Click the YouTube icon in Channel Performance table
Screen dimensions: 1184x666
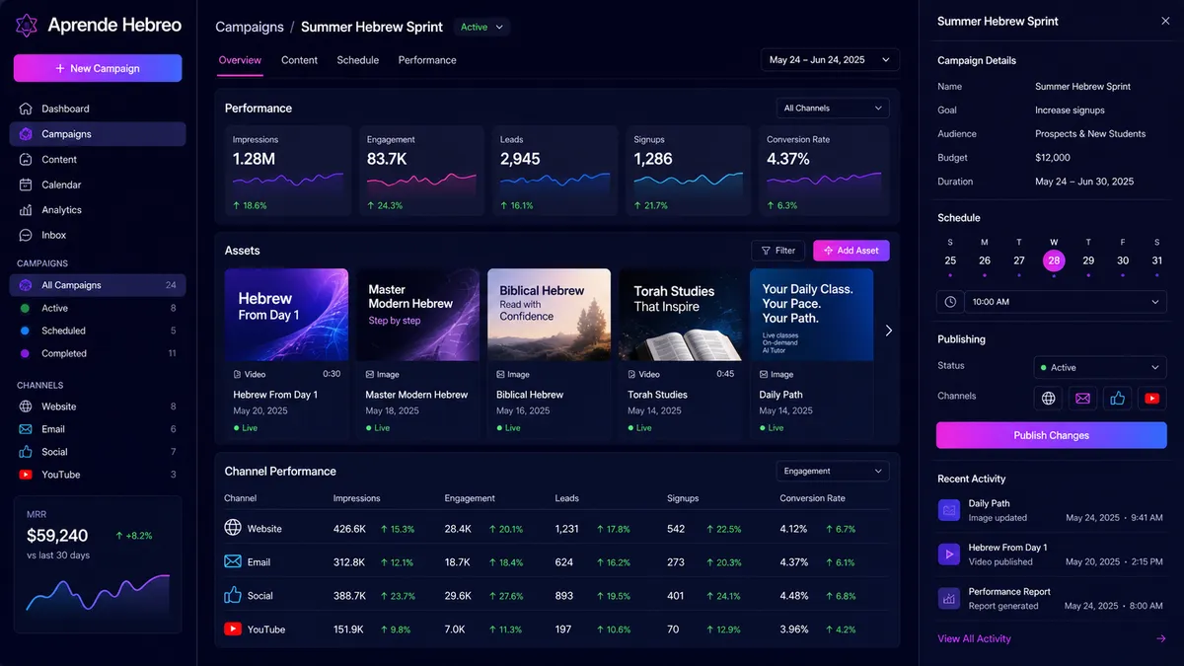pos(233,629)
